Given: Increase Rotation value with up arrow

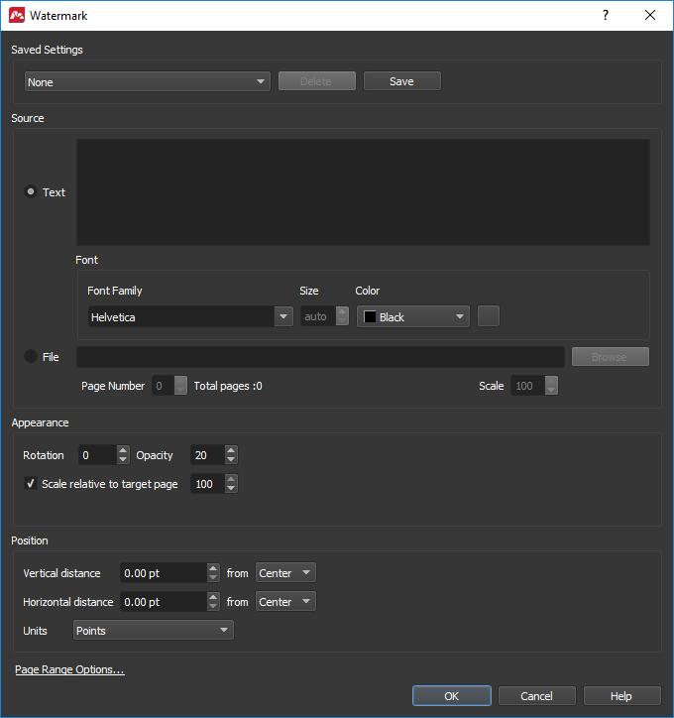Looking at the screenshot, I should pyautogui.click(x=123, y=450).
